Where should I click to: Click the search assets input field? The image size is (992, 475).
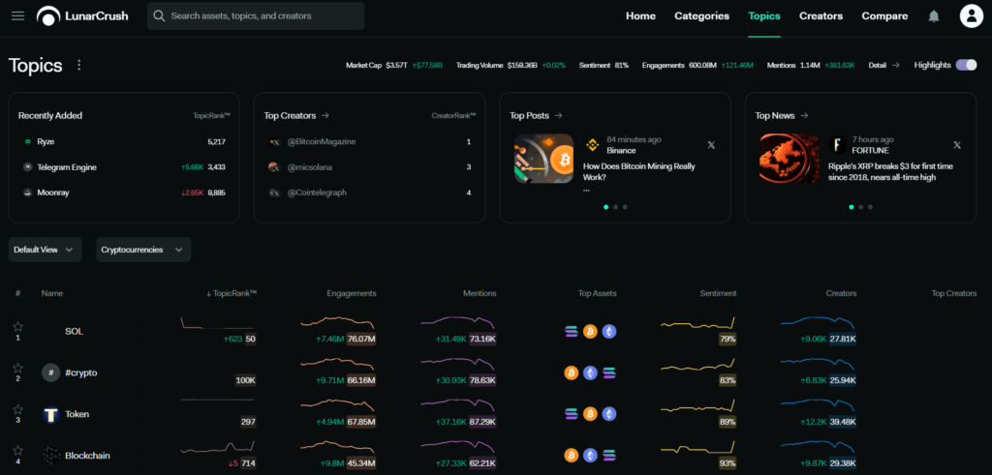click(x=256, y=15)
